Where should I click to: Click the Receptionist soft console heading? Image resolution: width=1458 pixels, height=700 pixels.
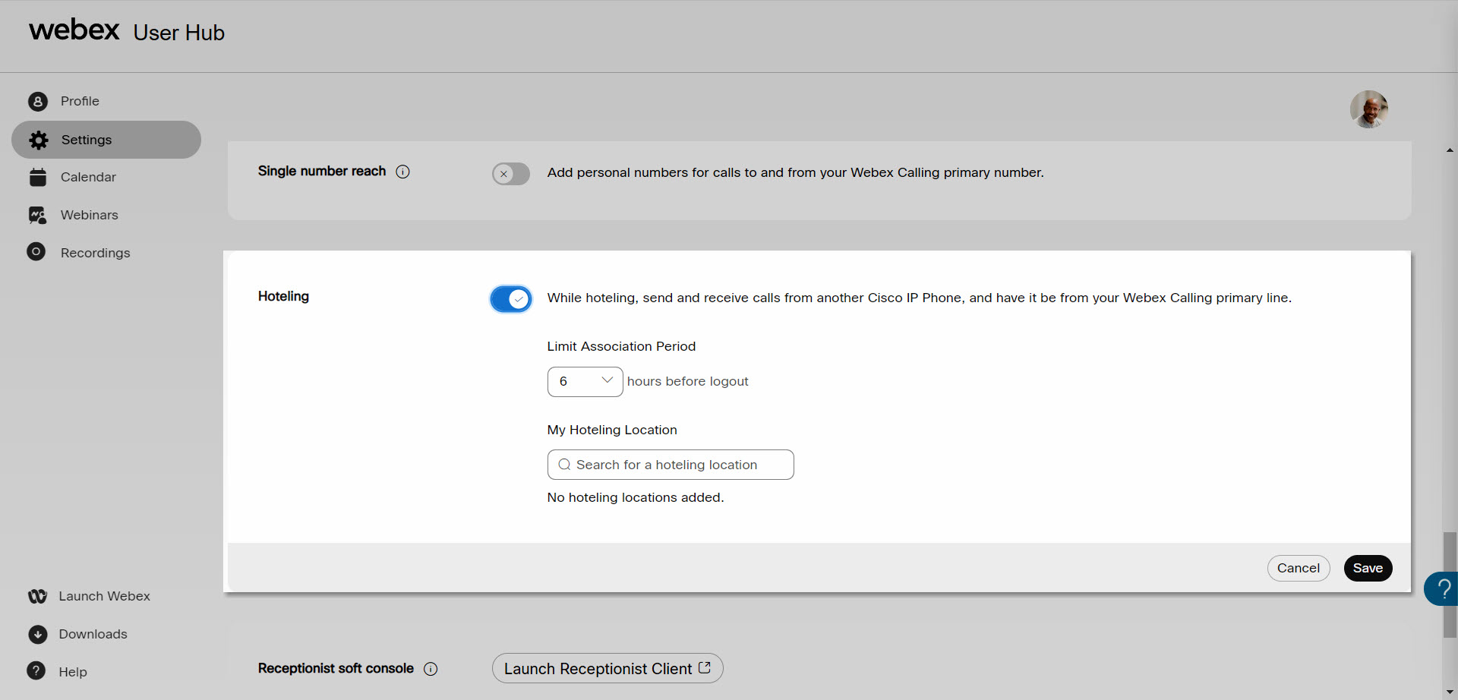[x=336, y=668]
